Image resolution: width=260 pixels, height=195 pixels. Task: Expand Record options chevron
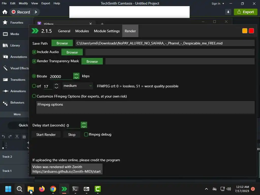pos(36,12)
